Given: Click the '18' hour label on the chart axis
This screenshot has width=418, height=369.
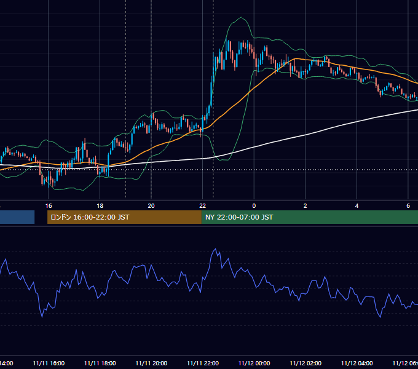Looking at the screenshot, I should (x=100, y=206).
